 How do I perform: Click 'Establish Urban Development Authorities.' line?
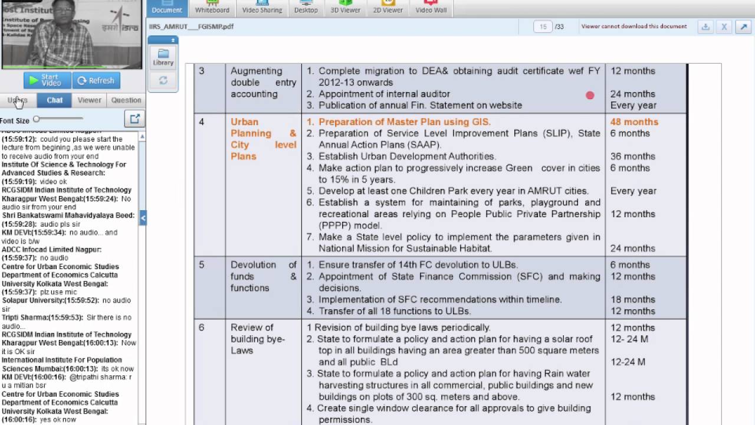[407, 156]
